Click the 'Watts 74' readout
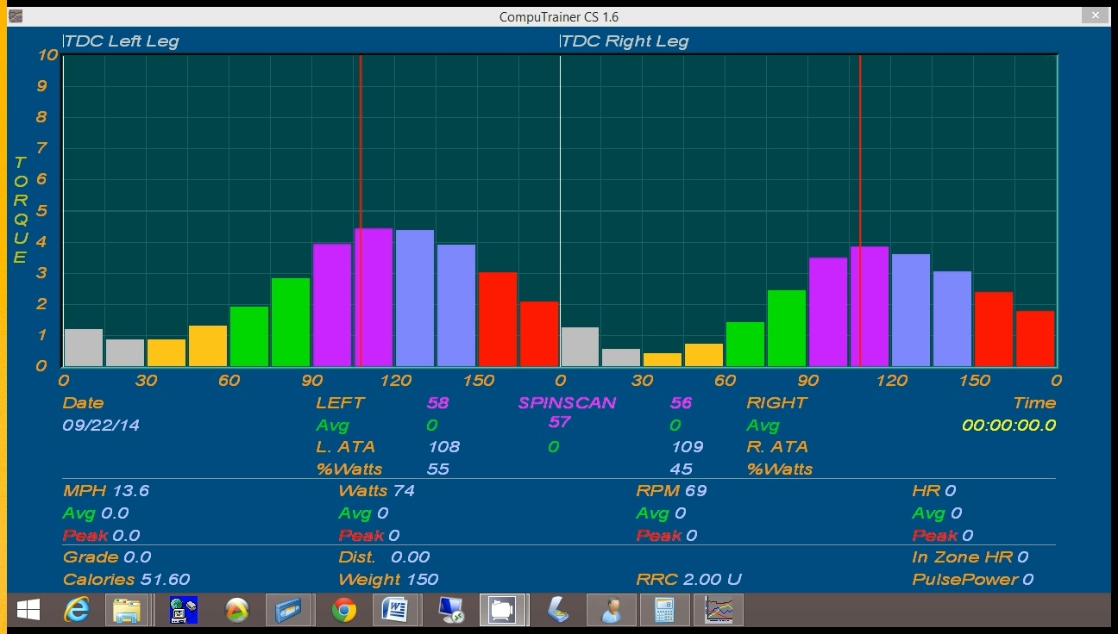Screen dimensions: 1118x634 (377, 491)
